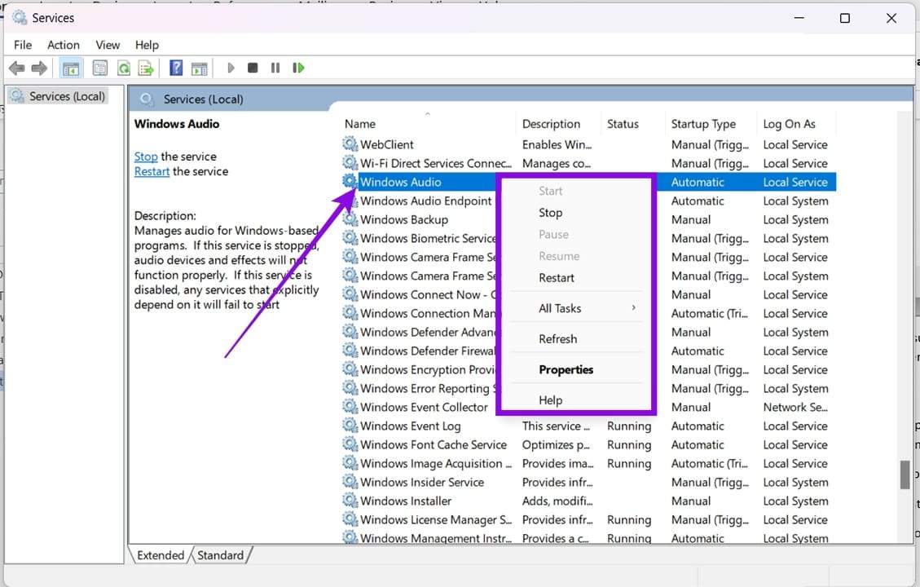The height and width of the screenshot is (587, 920).
Task: Click the Export List toolbar icon
Action: click(x=146, y=68)
